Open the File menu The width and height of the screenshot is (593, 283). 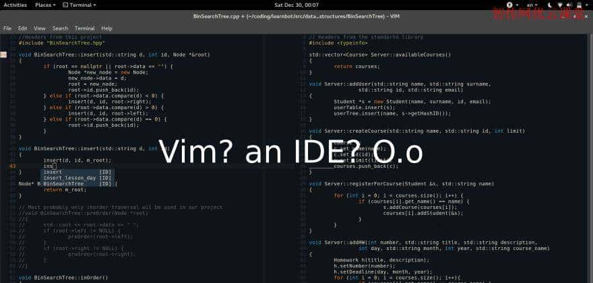coord(7,28)
